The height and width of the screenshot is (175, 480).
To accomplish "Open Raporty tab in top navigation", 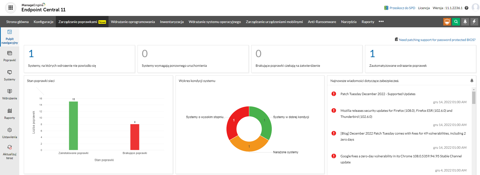I will 368,22.
